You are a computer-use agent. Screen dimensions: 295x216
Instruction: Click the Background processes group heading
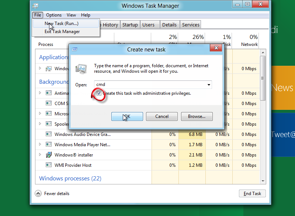coord(54,82)
